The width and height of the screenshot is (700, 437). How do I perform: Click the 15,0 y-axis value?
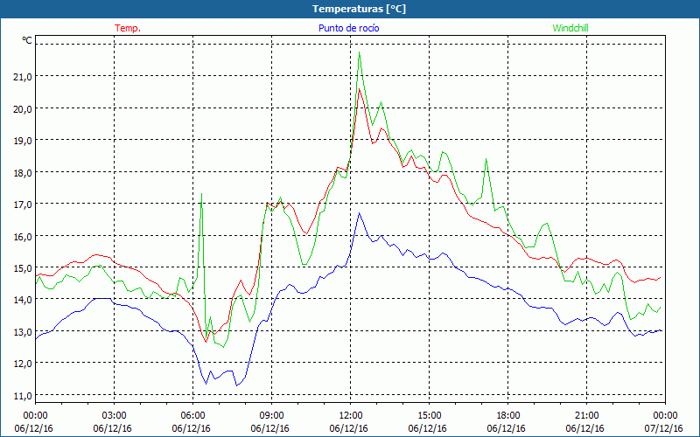click(x=24, y=268)
